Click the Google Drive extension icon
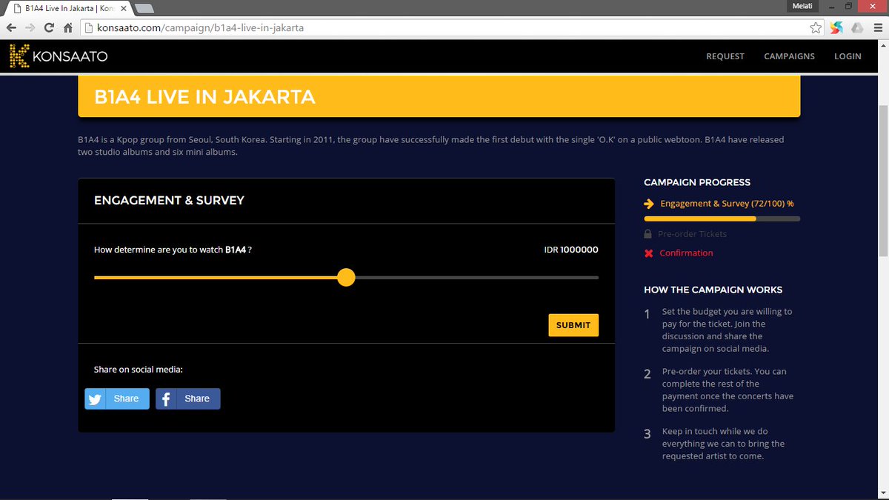 [x=856, y=28]
